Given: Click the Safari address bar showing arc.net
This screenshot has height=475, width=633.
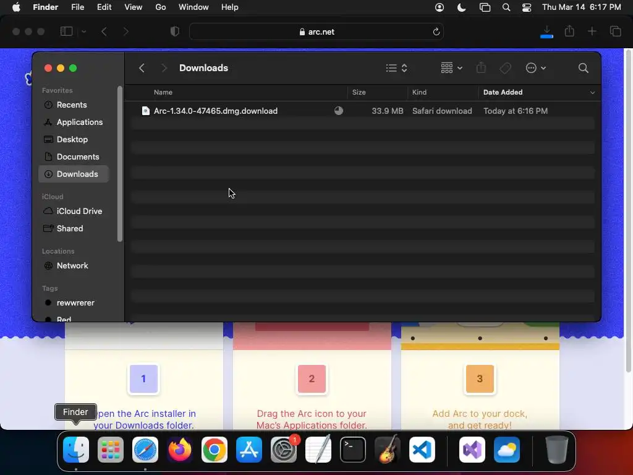Looking at the screenshot, I should (316, 32).
